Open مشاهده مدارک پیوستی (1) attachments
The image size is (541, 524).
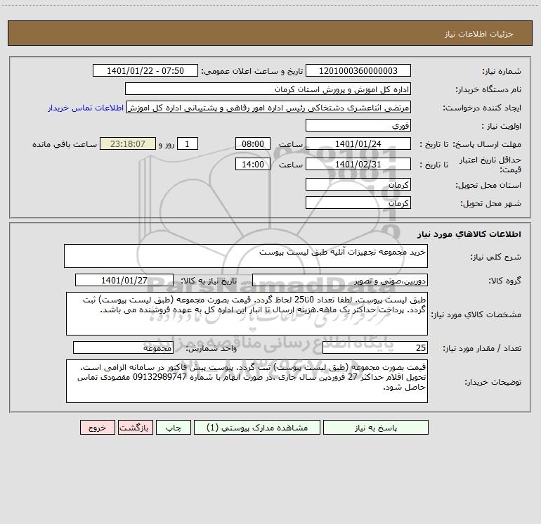click(x=257, y=428)
